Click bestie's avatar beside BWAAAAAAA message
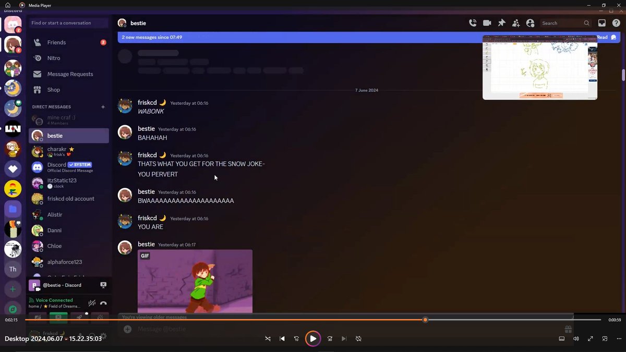 pyautogui.click(x=125, y=196)
